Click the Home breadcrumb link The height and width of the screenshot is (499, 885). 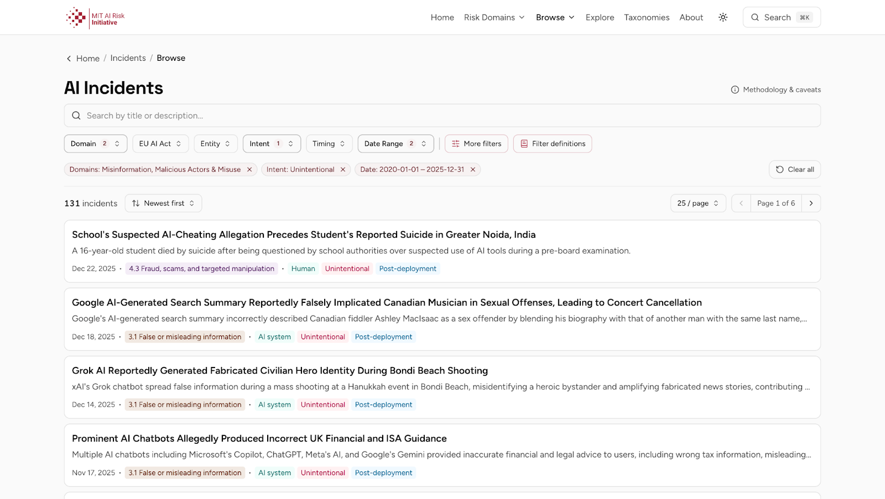pyautogui.click(x=88, y=59)
